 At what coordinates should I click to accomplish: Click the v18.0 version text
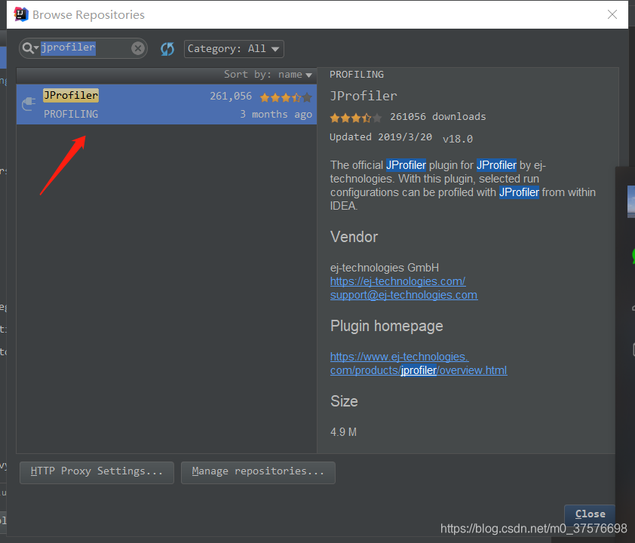coord(458,139)
